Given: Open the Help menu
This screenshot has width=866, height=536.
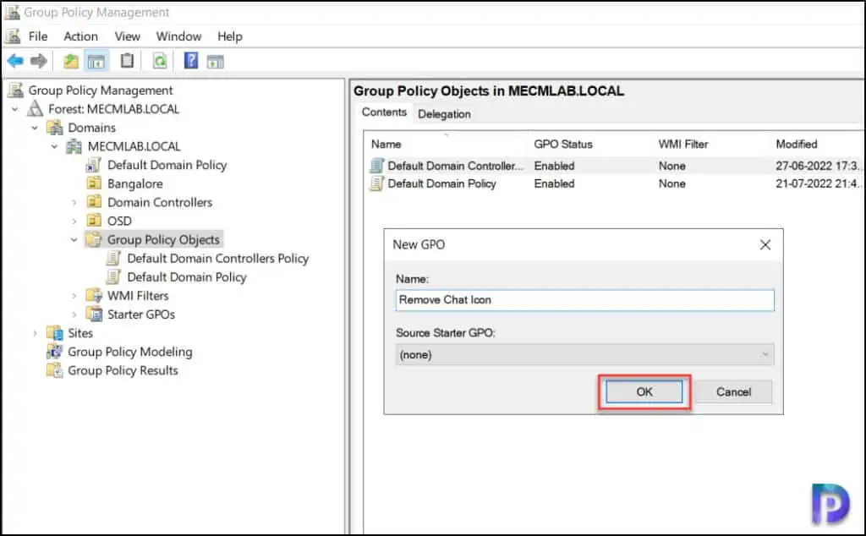Looking at the screenshot, I should 230,36.
